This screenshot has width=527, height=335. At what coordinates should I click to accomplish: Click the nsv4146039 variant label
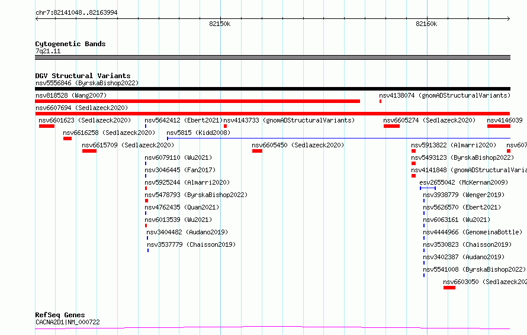coord(505,120)
